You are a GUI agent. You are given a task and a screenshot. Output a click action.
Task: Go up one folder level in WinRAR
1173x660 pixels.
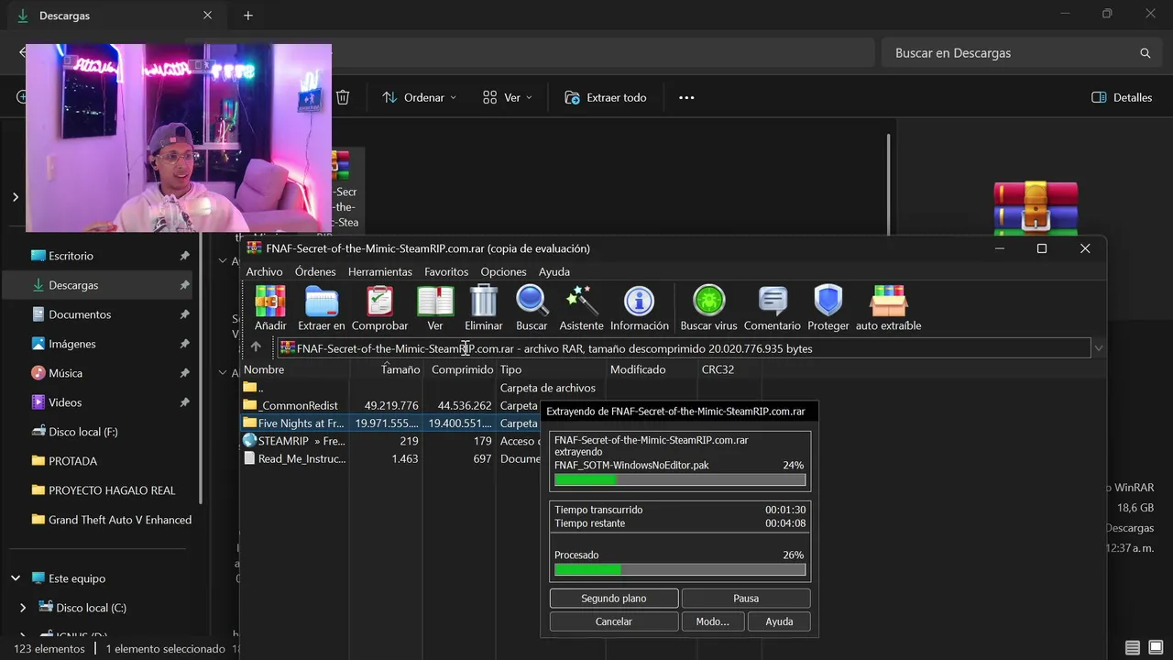coord(256,347)
